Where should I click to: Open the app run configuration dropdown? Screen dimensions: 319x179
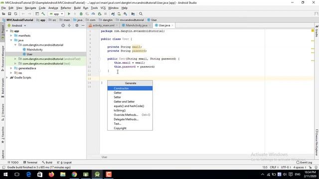tap(56, 14)
